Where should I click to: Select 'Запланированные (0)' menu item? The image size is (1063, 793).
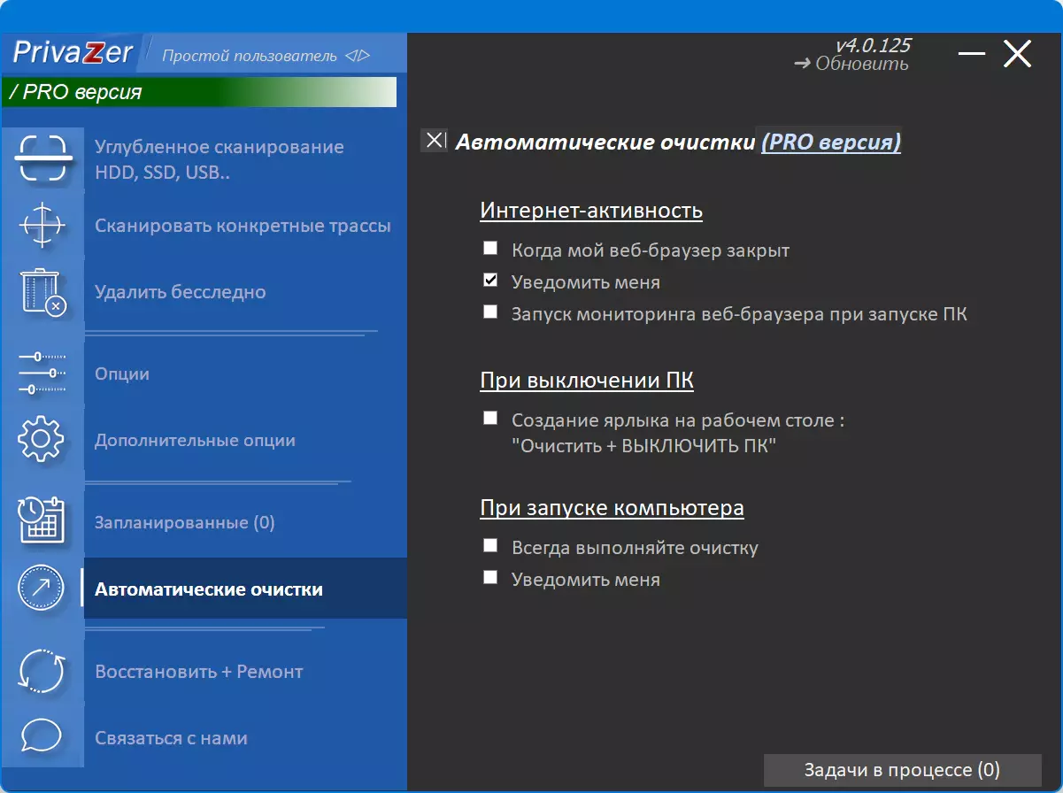coord(185,522)
